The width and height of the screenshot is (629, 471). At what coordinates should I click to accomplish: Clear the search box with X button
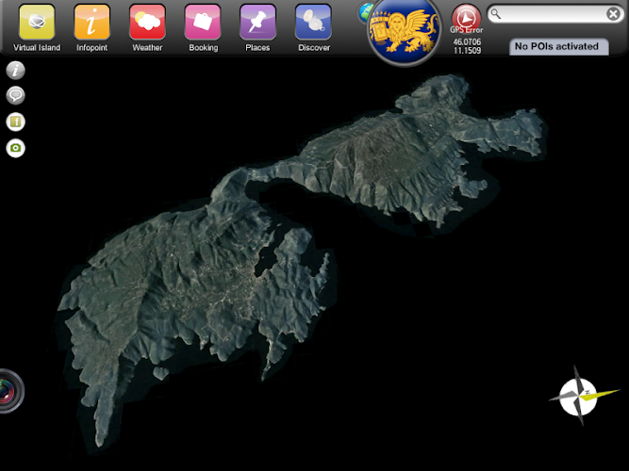pos(613,14)
